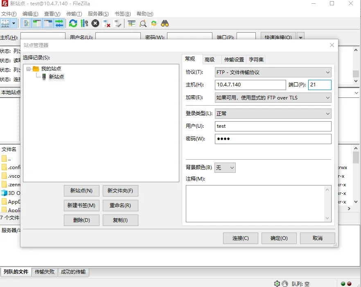The height and width of the screenshot is (287, 361).
Task: Open the 查看(V) menu
Action: click(x=52, y=14)
